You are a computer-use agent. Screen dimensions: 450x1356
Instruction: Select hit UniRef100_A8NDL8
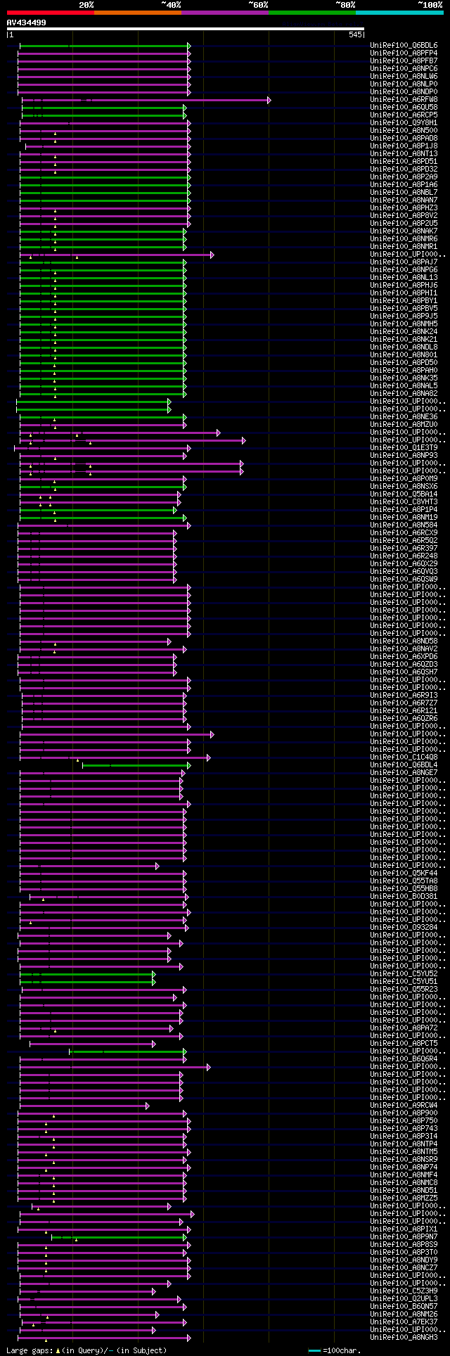point(404,347)
